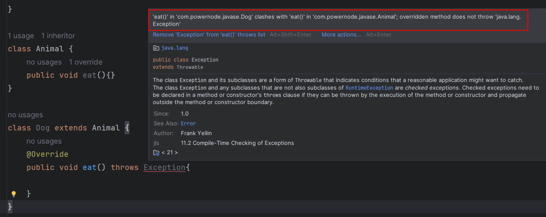Image resolution: width=546 pixels, height=217 pixels.
Task: Apply "Remove 'Exception' from 'eat()' throws list" fix
Action: [x=209, y=35]
